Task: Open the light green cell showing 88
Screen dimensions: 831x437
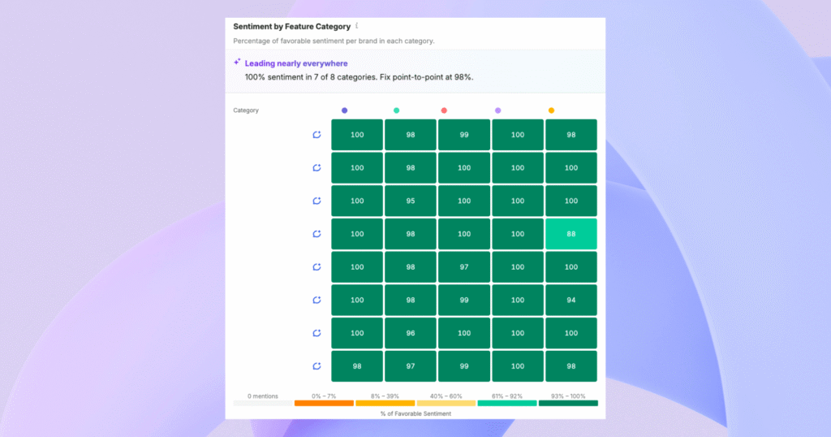Action: click(571, 234)
